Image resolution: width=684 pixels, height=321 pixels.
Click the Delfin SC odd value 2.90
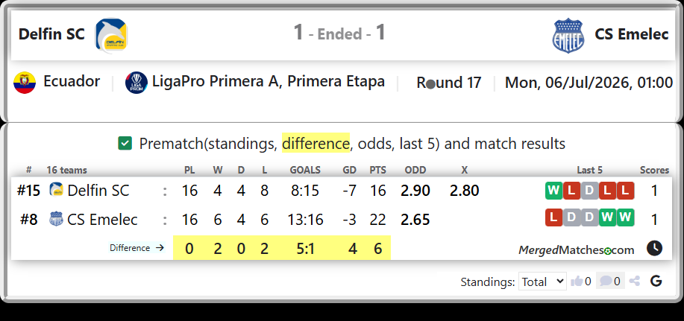pos(415,191)
